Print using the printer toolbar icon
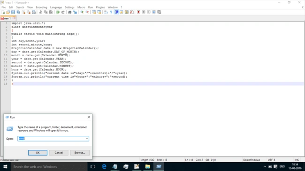 (x=34, y=12)
